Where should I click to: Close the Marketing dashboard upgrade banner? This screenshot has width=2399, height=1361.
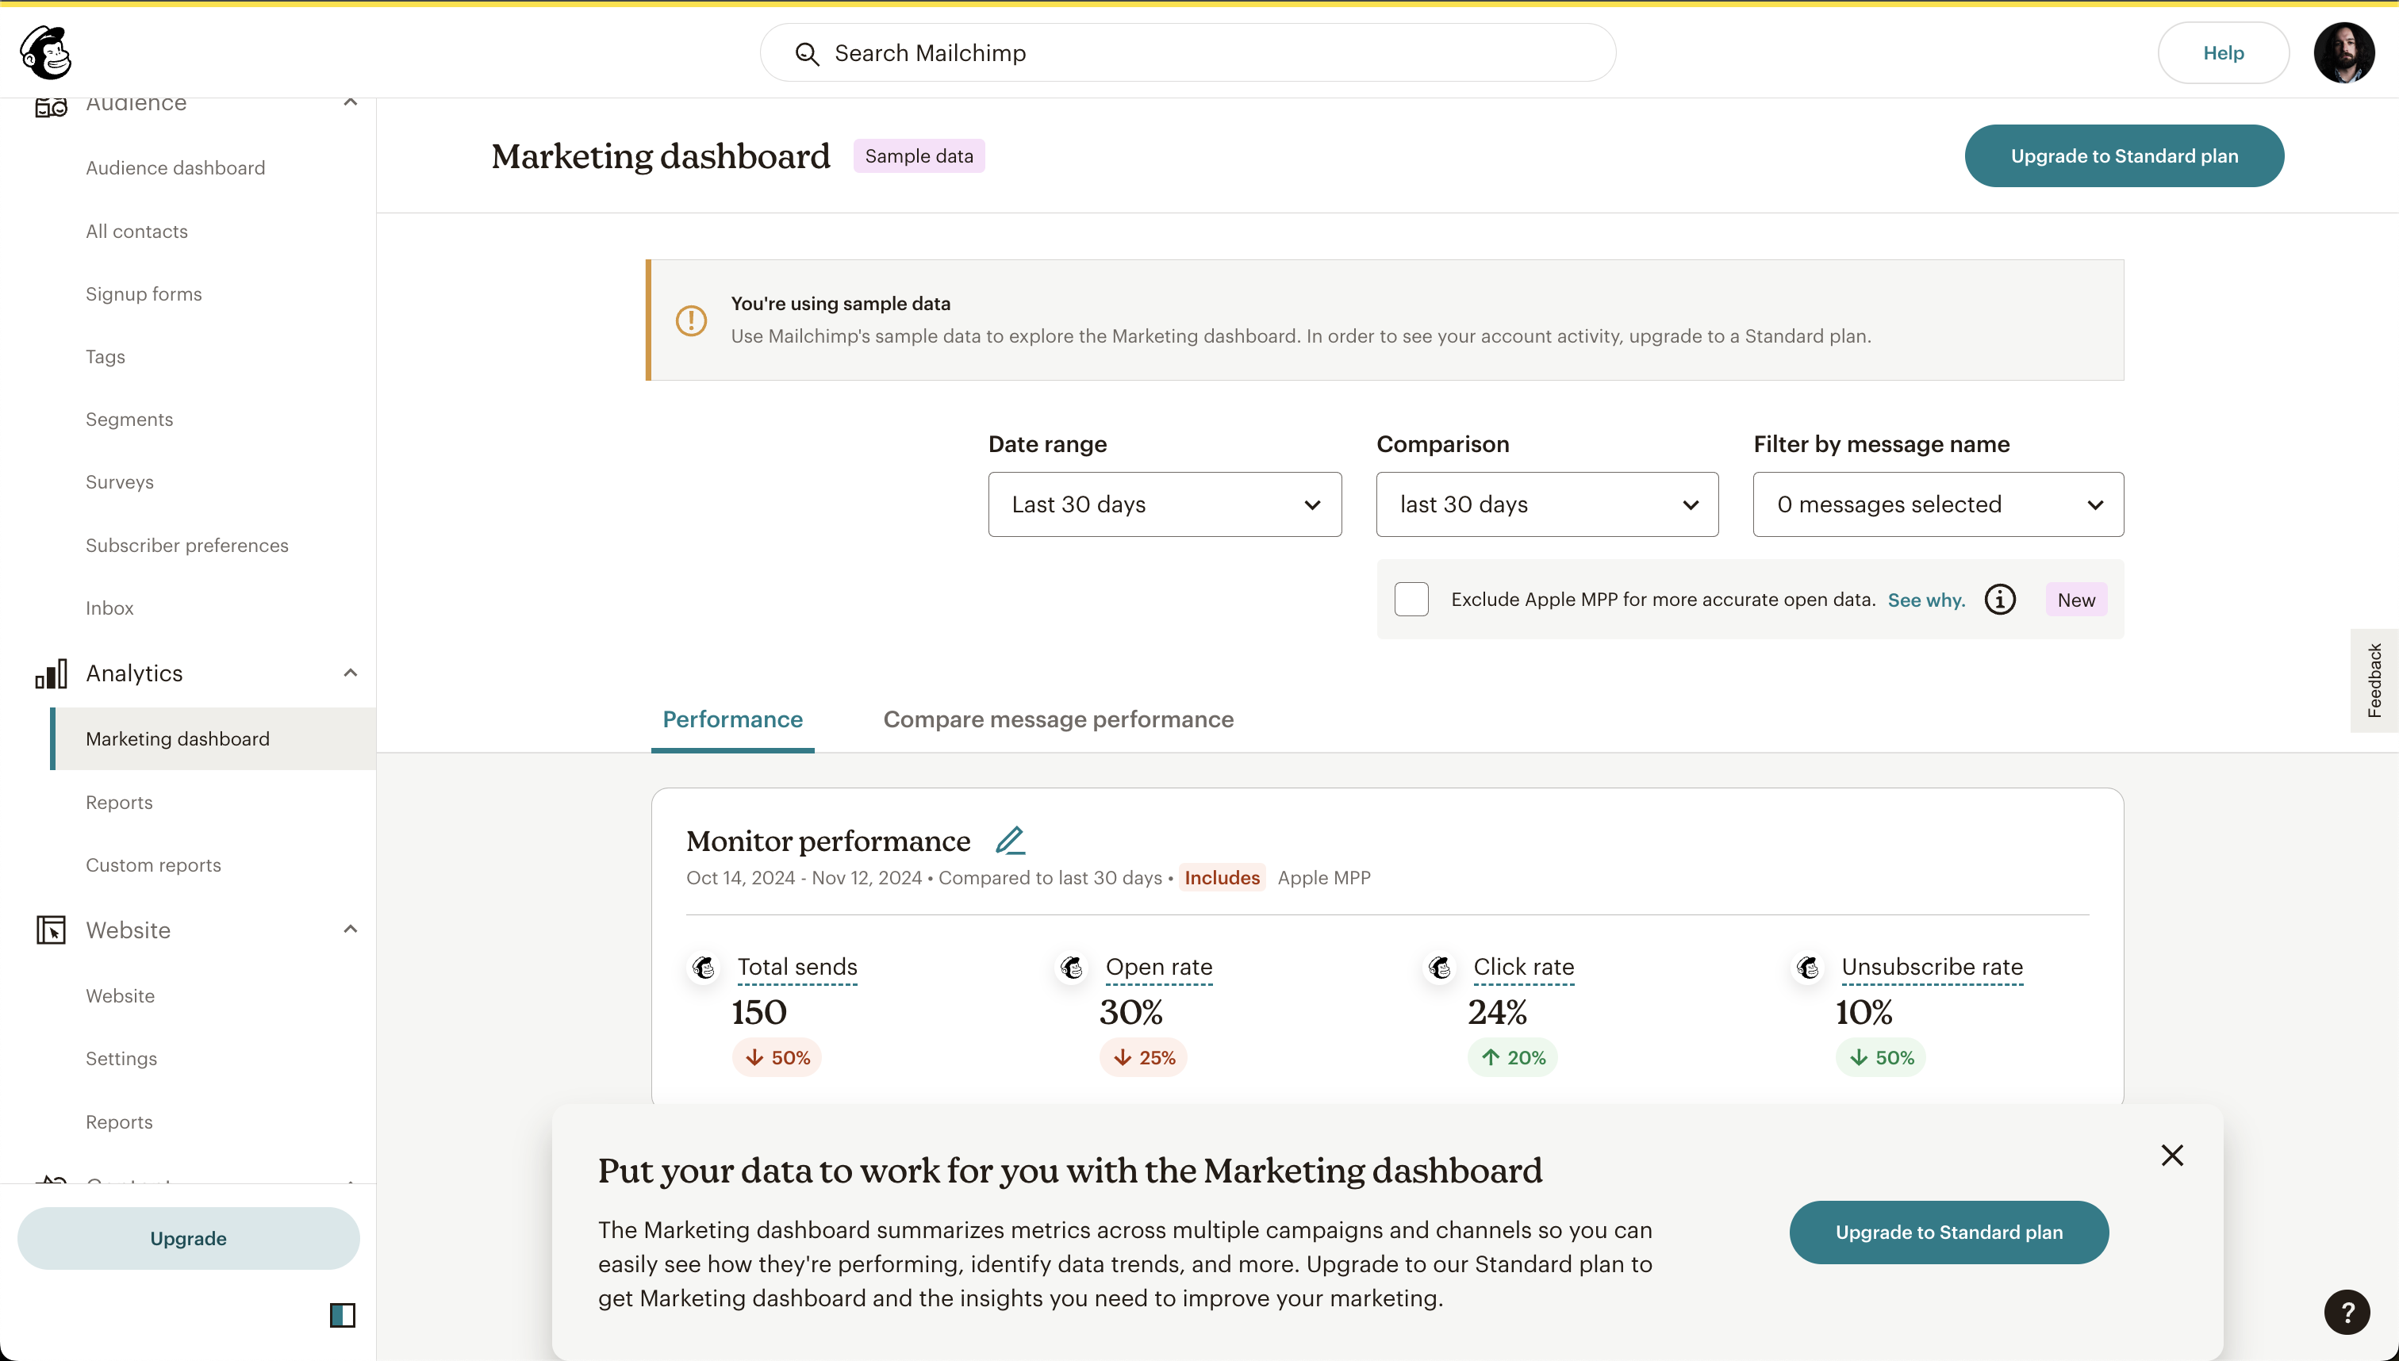pyautogui.click(x=2172, y=1156)
